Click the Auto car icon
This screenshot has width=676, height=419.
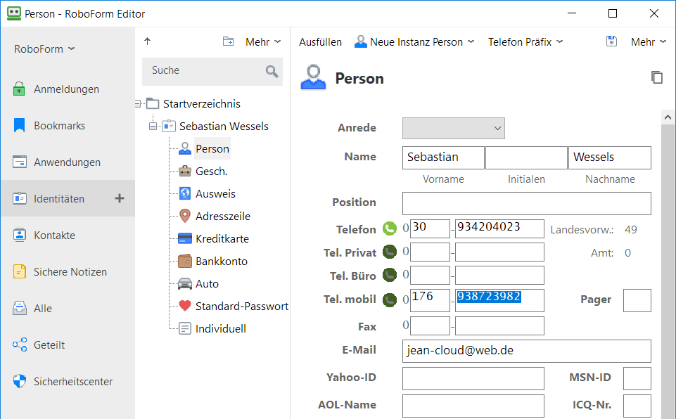(185, 283)
